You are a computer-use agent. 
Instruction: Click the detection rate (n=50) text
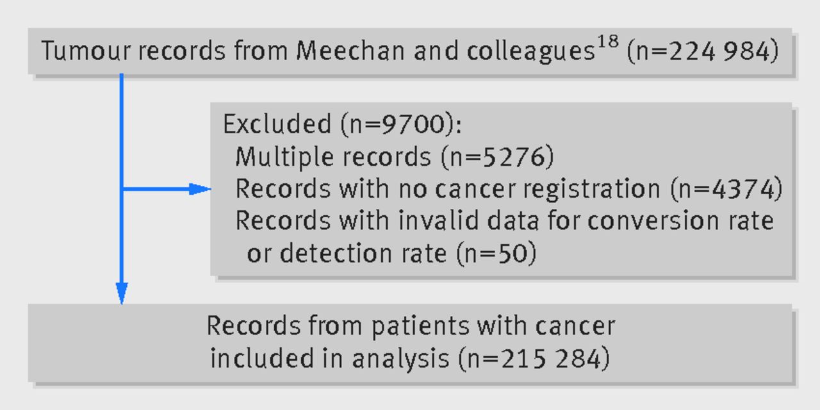(x=391, y=253)
